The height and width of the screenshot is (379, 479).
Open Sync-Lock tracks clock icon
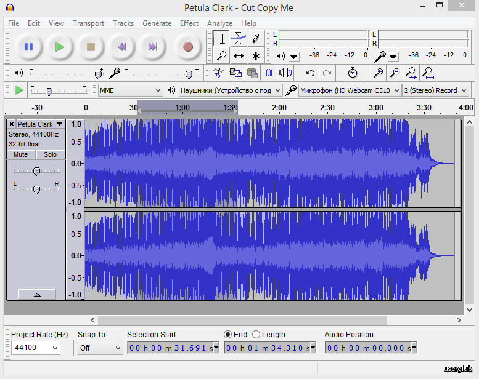(353, 73)
